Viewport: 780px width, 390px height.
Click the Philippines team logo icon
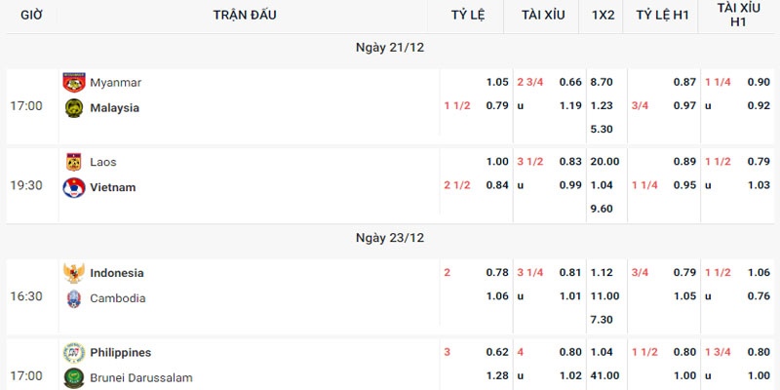click(73, 353)
